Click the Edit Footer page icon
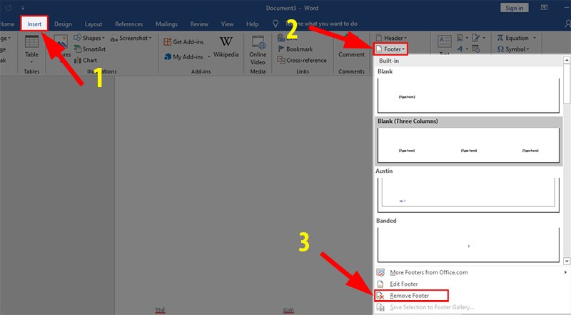Screen dimensions: 571x315 coord(380,284)
